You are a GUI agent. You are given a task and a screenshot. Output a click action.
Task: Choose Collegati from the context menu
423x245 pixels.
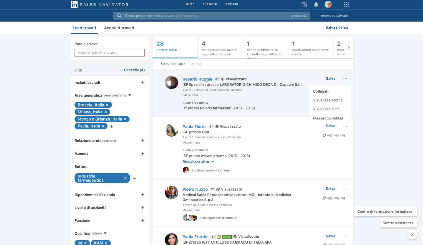pos(321,91)
